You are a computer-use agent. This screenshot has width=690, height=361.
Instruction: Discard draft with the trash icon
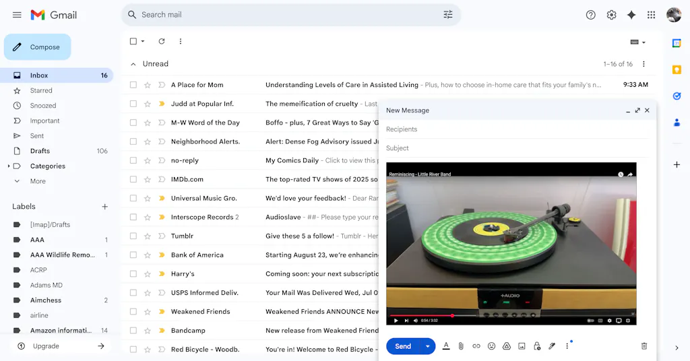[644, 346]
